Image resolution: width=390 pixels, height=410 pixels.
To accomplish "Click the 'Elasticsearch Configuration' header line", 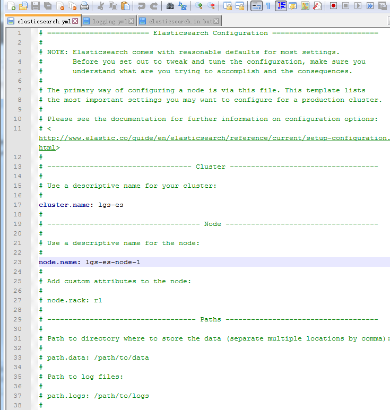I will (209, 33).
